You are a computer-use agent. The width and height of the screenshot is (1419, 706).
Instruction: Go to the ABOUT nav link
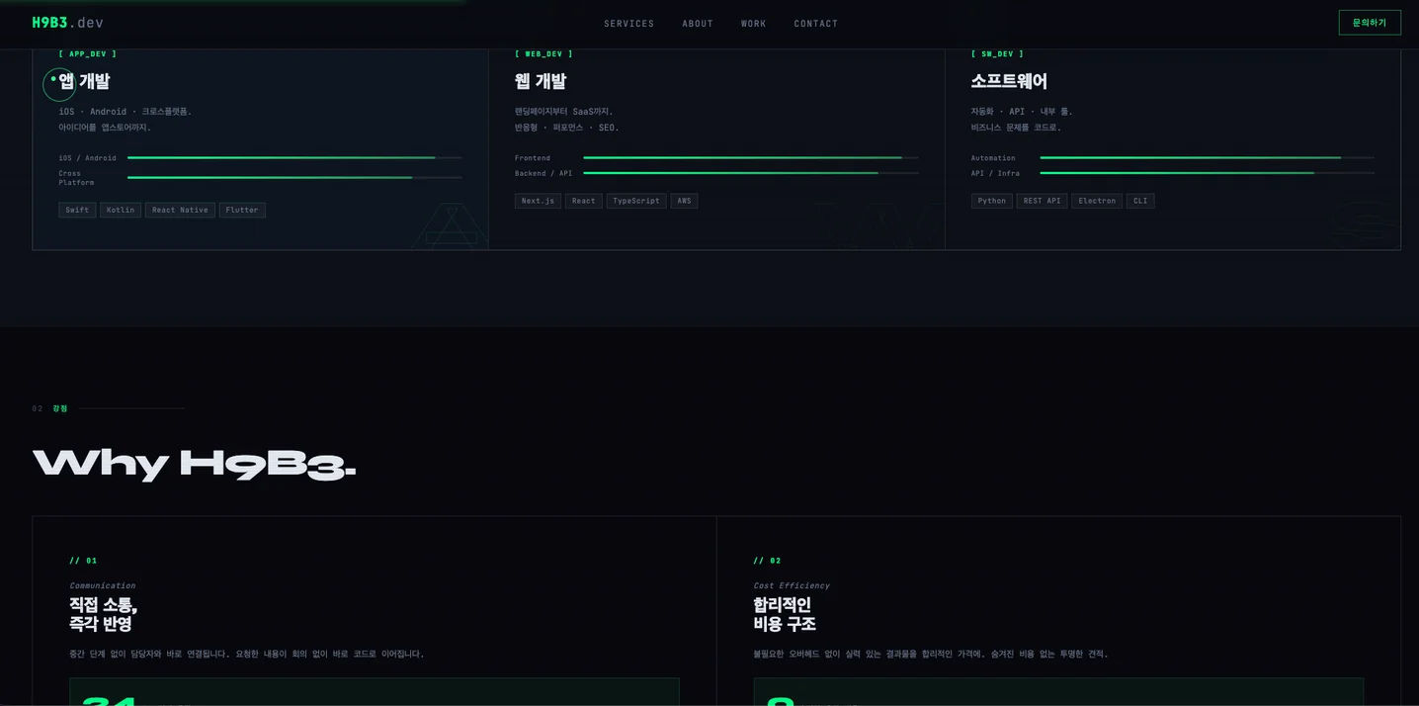pos(698,24)
